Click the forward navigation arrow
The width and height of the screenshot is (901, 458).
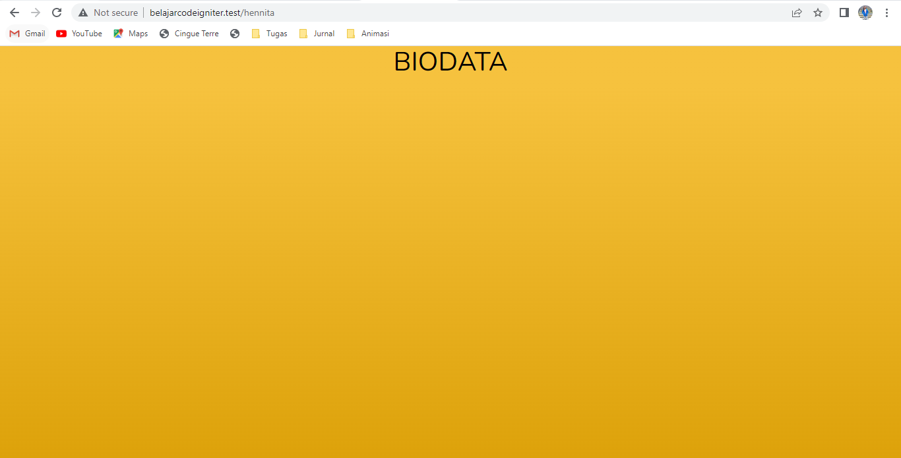click(x=36, y=13)
